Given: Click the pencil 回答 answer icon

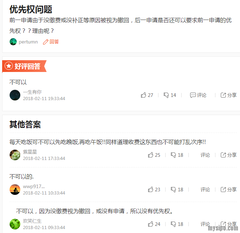Looking at the screenshot, I should coord(51,42).
